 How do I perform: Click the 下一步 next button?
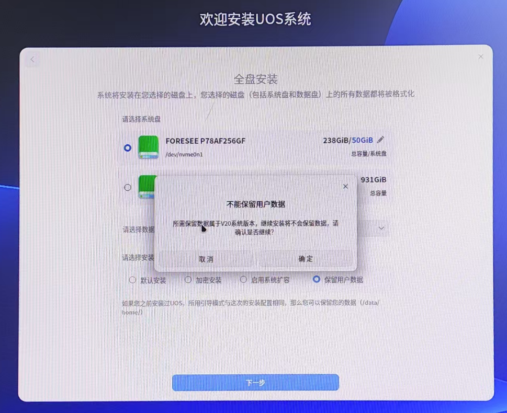(x=255, y=383)
